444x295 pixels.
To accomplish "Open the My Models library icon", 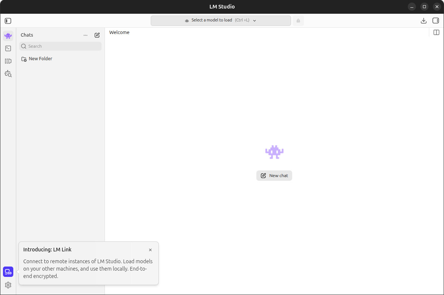I will [x=8, y=61].
